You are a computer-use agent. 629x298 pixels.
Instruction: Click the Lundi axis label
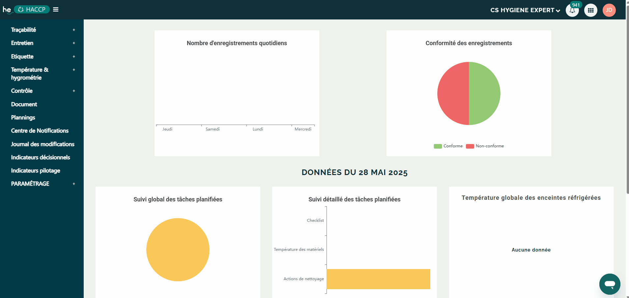click(258, 129)
